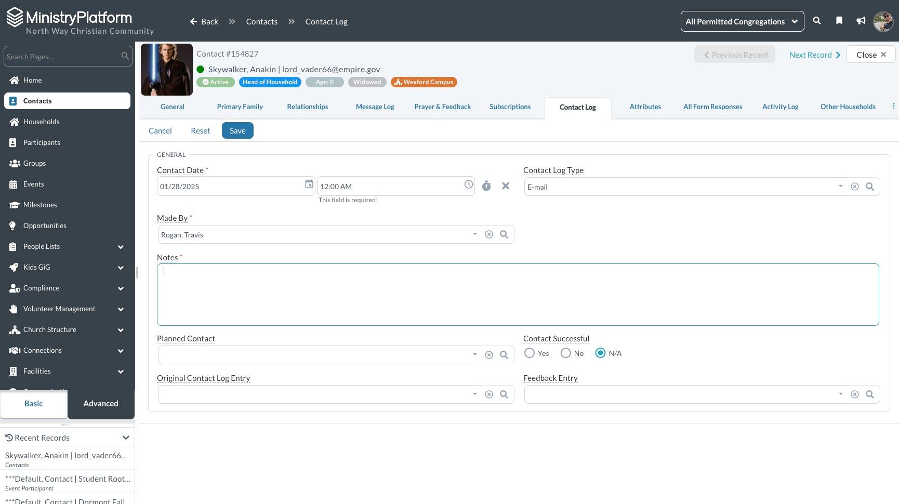Switch to the Message Log tab
This screenshot has width=899, height=504.
click(x=375, y=107)
